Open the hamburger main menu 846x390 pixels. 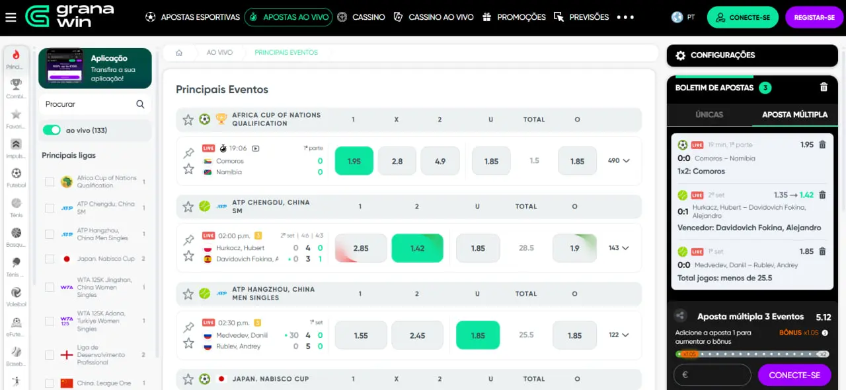pyautogui.click(x=11, y=17)
